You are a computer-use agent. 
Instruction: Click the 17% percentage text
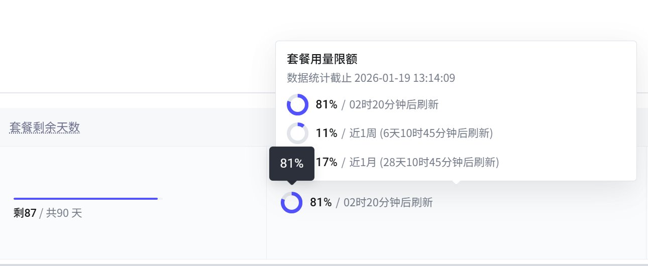pyautogui.click(x=327, y=162)
